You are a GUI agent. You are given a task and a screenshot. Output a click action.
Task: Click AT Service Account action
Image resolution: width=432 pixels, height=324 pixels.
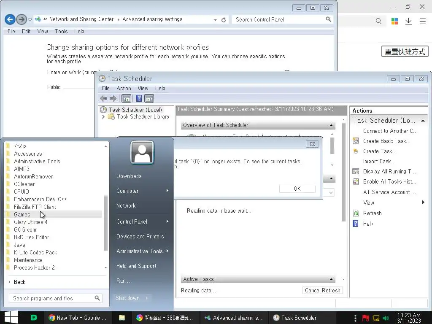pos(389,192)
